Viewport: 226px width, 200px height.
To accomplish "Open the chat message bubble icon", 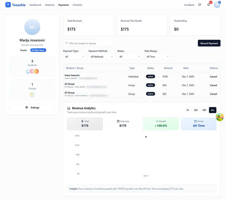I will pyautogui.click(x=200, y=5).
